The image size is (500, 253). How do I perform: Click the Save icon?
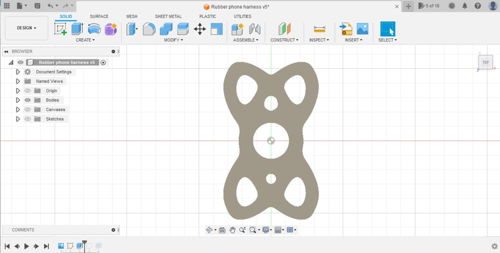click(37, 6)
